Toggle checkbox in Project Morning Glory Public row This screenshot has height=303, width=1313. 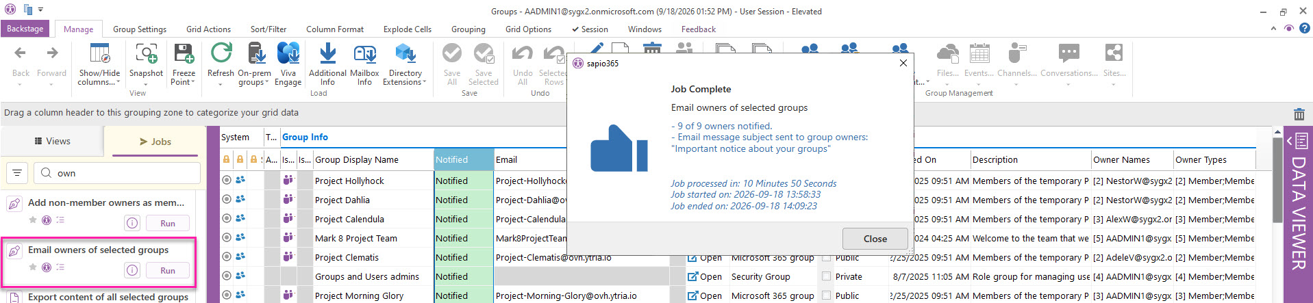point(827,295)
